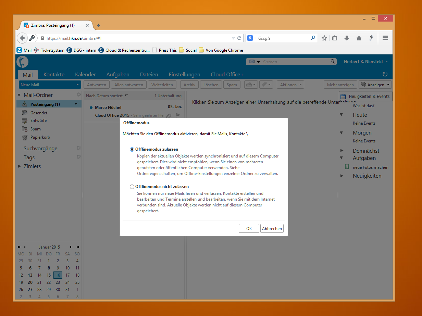This screenshot has height=316, width=422.
Task: Click the key icon left of the address
Action: [x=32, y=38]
